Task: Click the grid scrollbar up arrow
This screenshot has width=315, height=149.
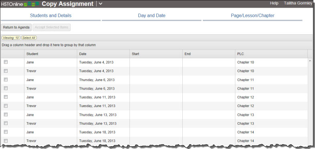Action: tap(310, 60)
